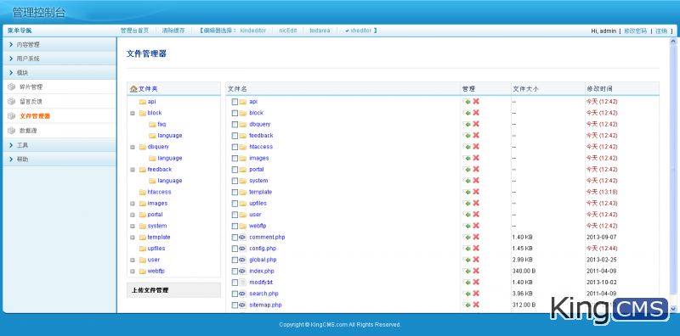Screen dimensions: 680x336
Task: Click the red delete X for the api folder
Action: tap(476, 101)
